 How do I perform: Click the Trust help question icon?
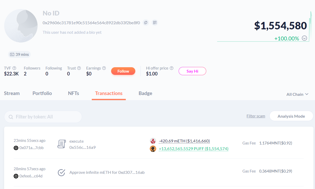coord(79,68)
